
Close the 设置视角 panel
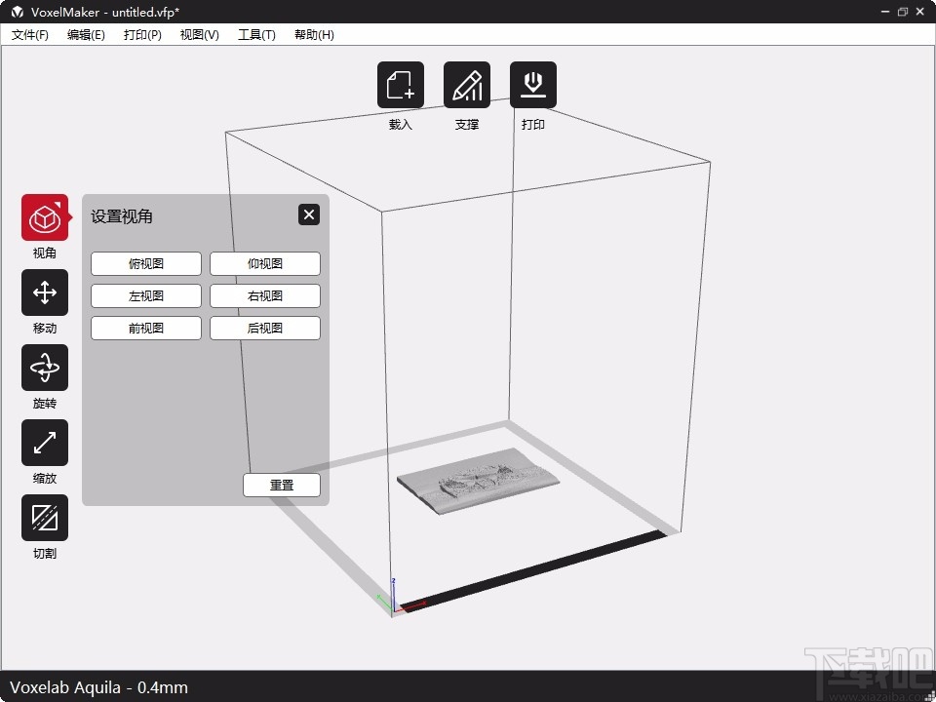point(309,214)
